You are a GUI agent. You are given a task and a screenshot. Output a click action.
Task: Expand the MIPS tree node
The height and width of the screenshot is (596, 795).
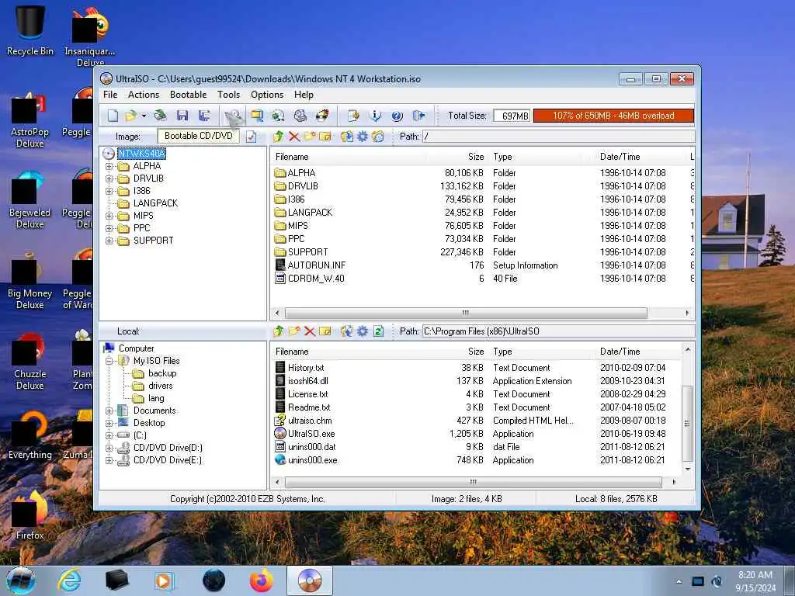[109, 216]
